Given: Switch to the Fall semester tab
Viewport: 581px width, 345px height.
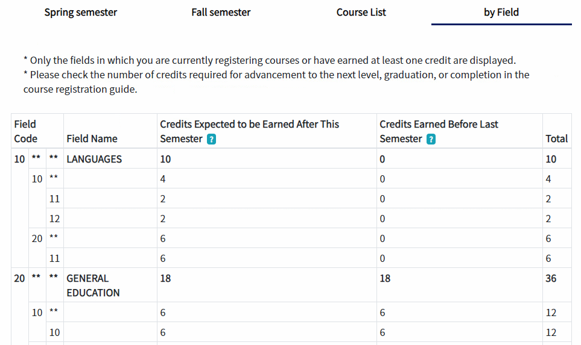Looking at the screenshot, I should (x=221, y=12).
